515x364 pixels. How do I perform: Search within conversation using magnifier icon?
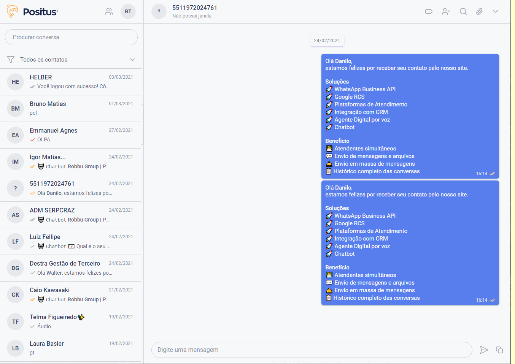click(463, 11)
